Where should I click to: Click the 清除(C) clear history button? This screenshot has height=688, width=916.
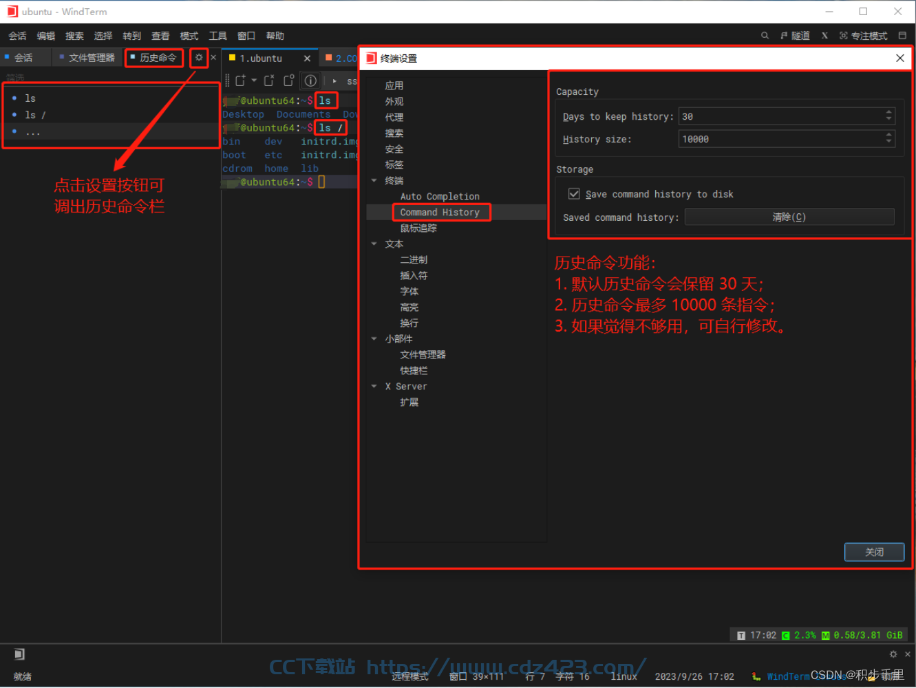(789, 217)
